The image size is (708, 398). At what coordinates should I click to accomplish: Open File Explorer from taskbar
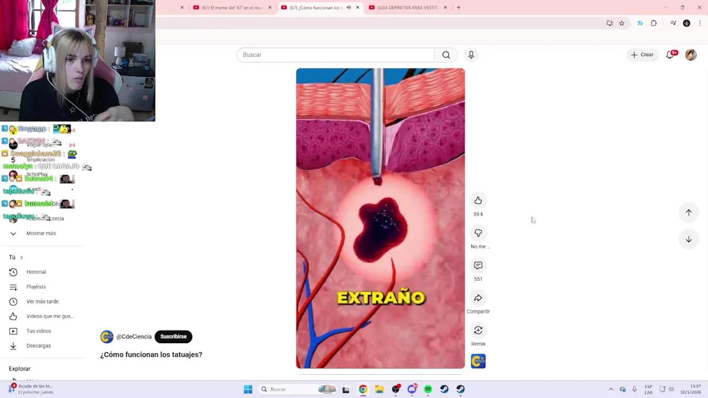tap(379, 389)
